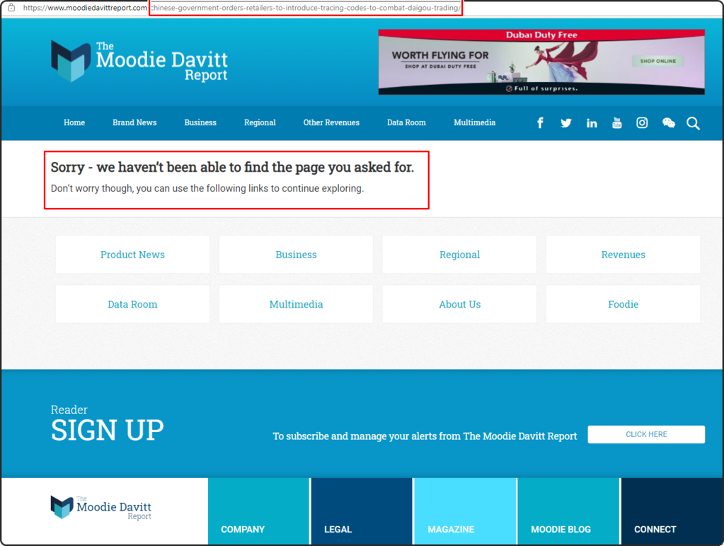Select Other Revenues in navigation bar
The width and height of the screenshot is (724, 546).
[x=331, y=122]
